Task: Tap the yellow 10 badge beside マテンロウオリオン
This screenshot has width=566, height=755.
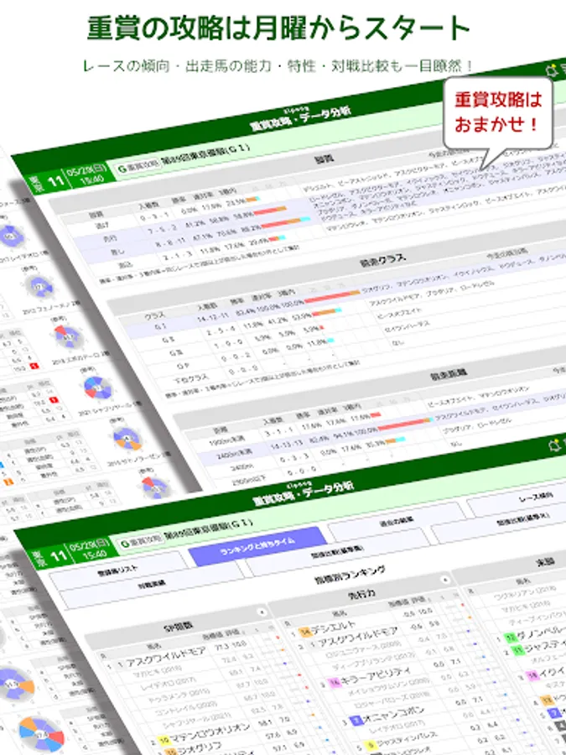Action: pos(163,740)
